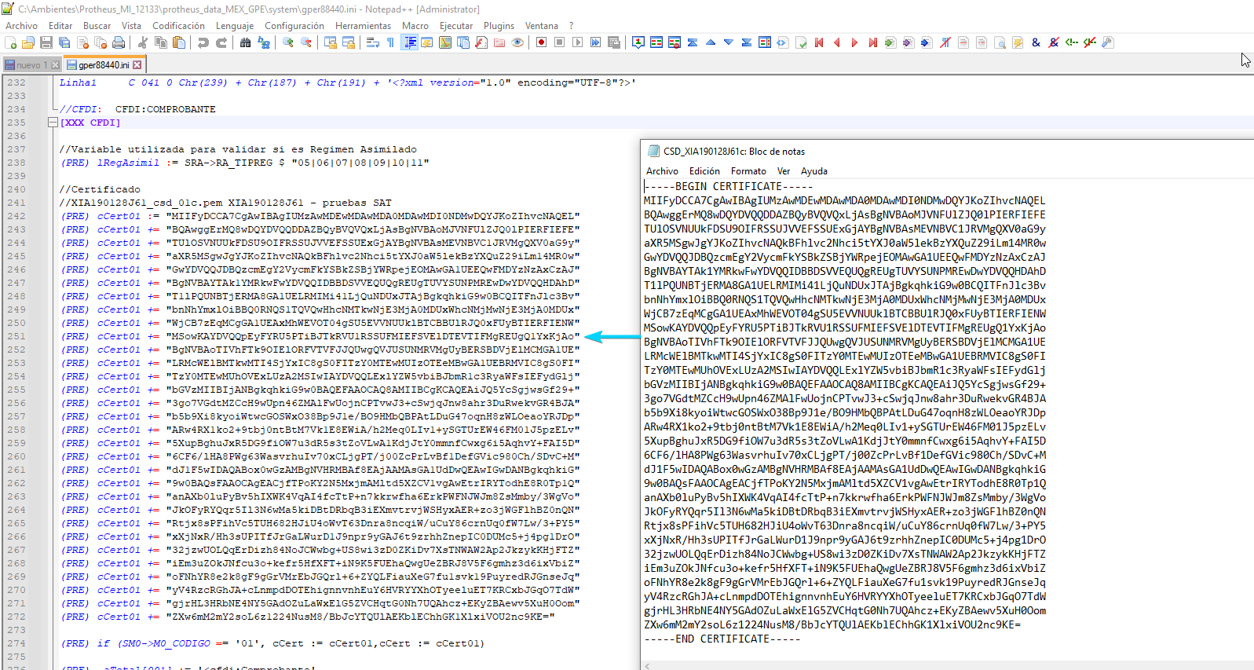The height and width of the screenshot is (670, 1254).
Task: Save the current file using the toolbar
Action: click(x=46, y=42)
